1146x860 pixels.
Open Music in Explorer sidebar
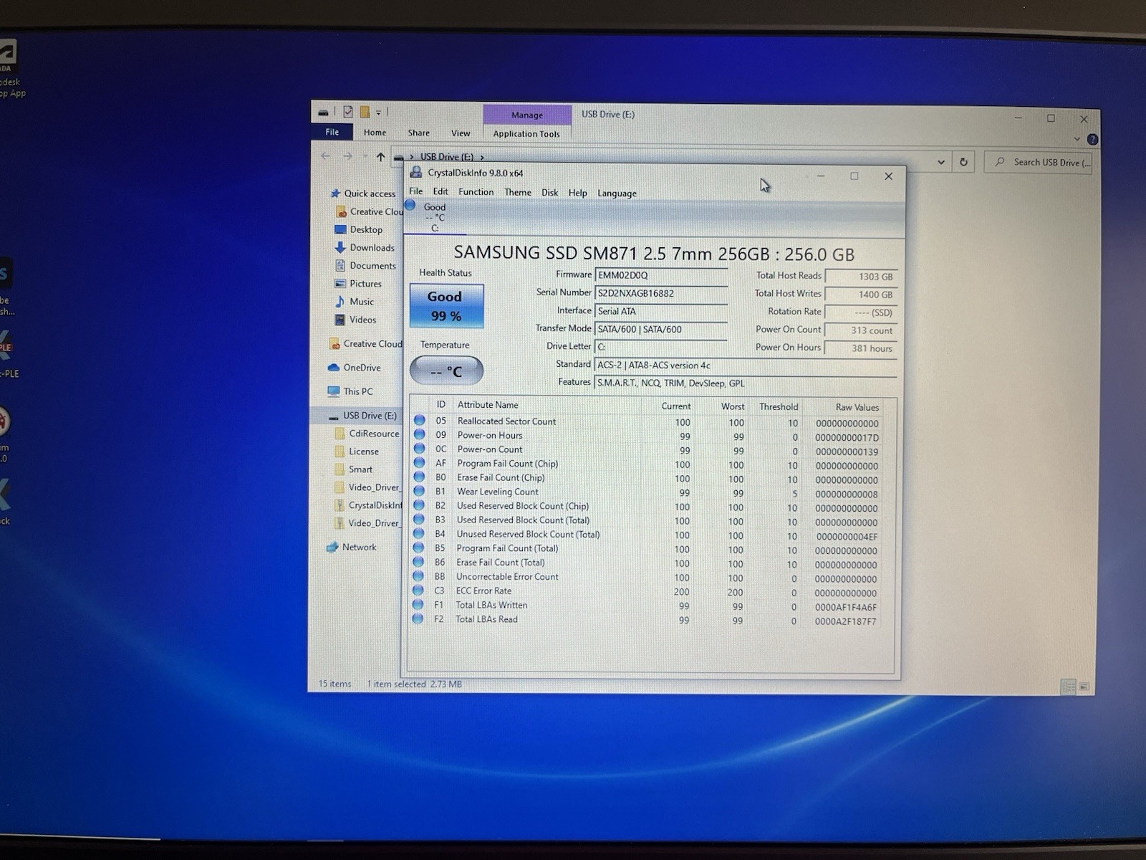tap(355, 302)
